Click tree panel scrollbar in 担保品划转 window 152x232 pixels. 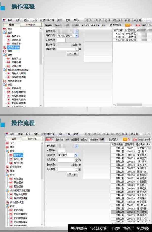(x=41, y=48)
